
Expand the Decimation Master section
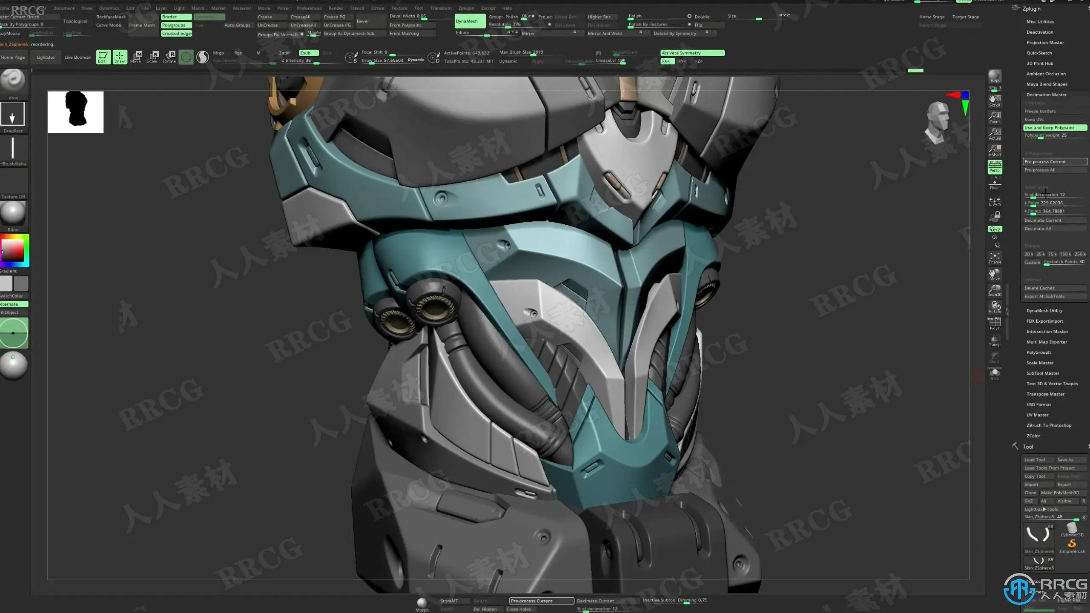click(1046, 95)
